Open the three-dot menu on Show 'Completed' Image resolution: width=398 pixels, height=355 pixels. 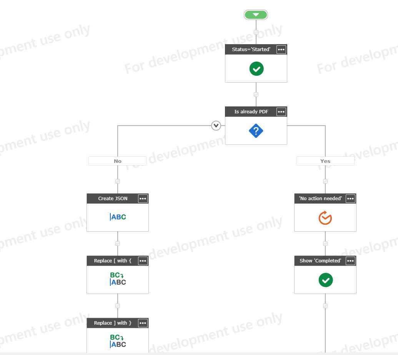350,260
